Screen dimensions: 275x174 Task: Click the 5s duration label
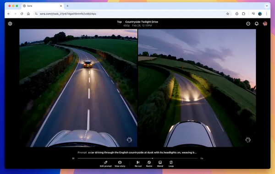pyautogui.click(x=202, y=158)
